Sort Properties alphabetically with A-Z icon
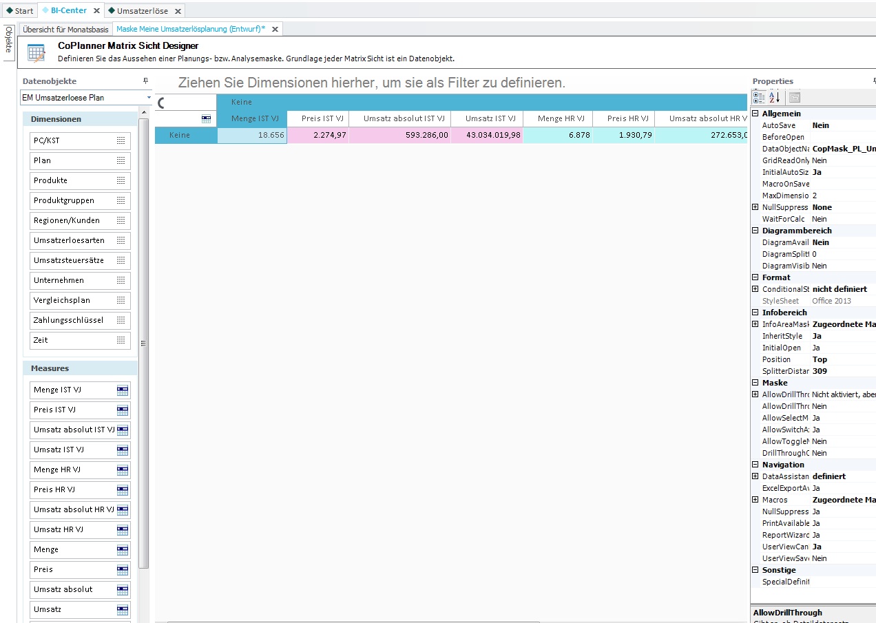 [774, 97]
